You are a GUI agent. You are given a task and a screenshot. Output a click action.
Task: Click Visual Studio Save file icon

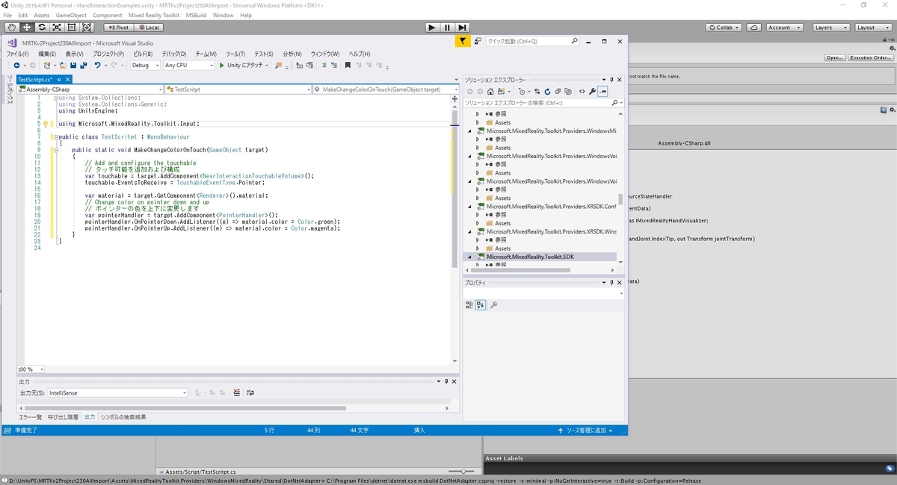pos(73,66)
